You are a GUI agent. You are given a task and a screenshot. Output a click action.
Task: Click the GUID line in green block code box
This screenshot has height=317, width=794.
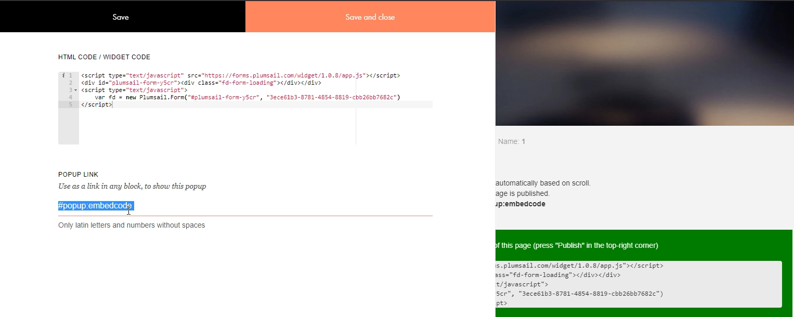(579, 294)
